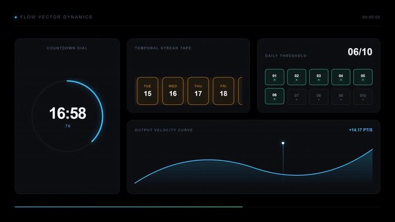The width and height of the screenshot is (395, 222).
Task: Toggle daily threshold tile 04
Action: point(341,77)
